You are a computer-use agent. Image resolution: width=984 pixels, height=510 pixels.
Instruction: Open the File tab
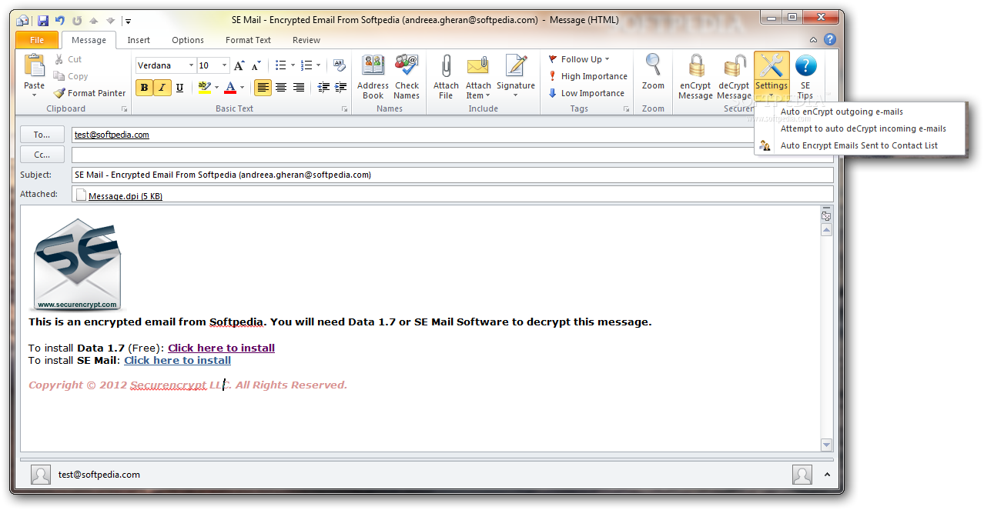tap(36, 40)
